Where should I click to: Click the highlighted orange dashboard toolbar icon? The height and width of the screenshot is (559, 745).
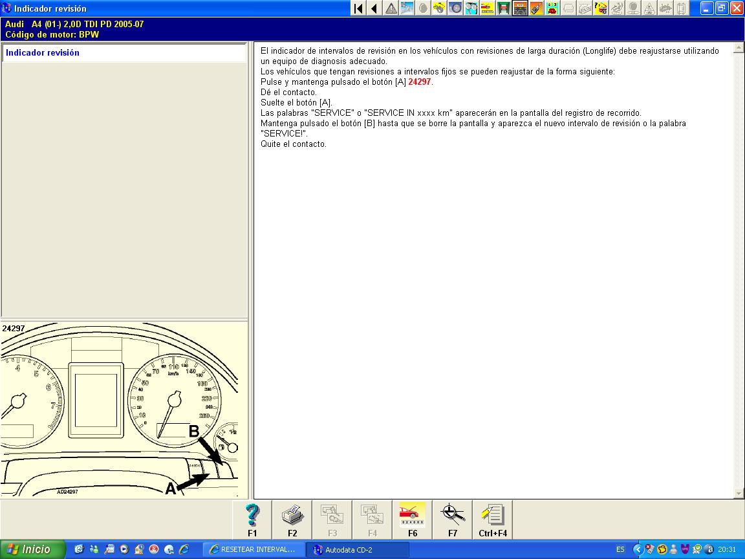click(x=520, y=8)
